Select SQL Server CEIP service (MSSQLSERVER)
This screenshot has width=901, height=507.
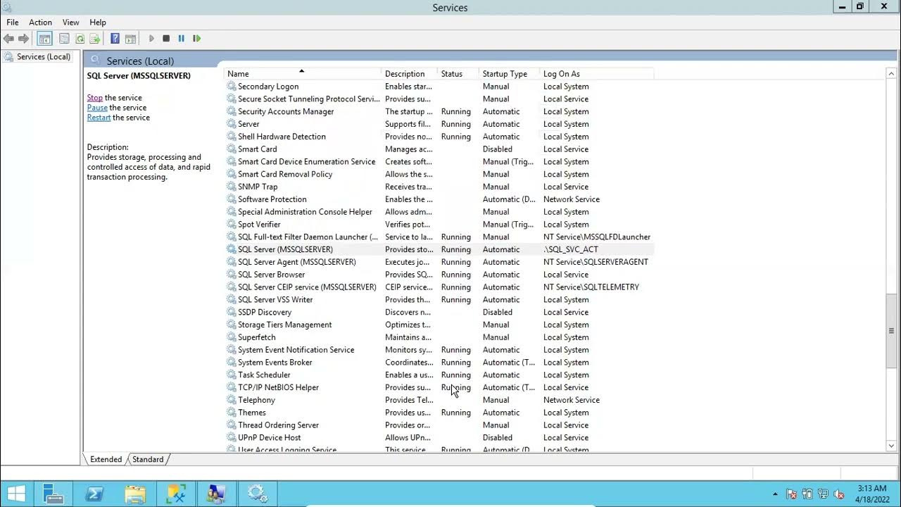(439, 287)
